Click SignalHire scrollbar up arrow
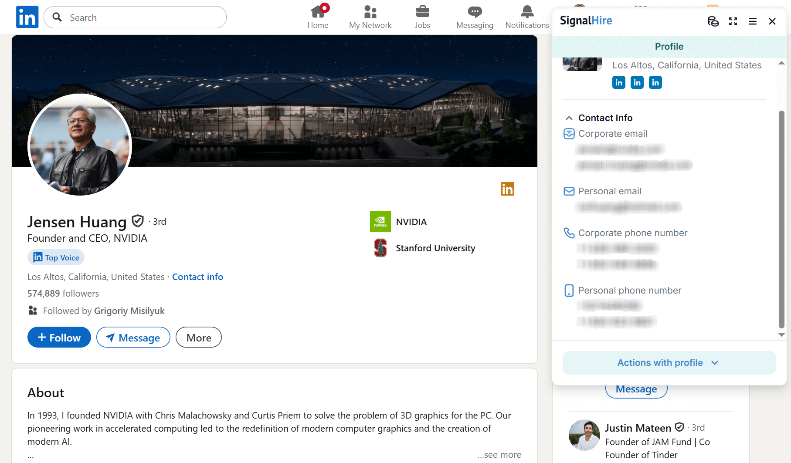791x463 pixels. click(782, 63)
